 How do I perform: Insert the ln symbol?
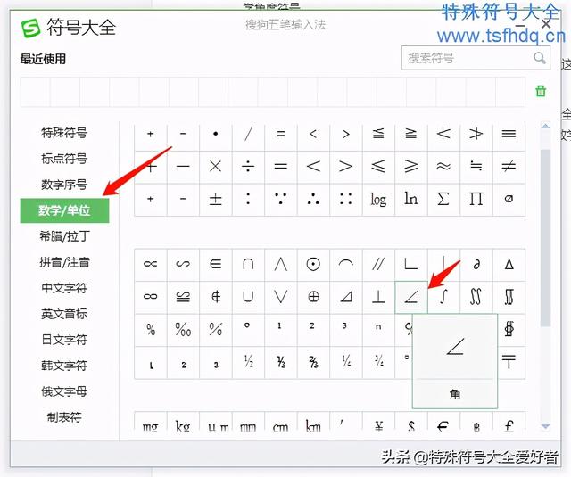click(x=411, y=200)
